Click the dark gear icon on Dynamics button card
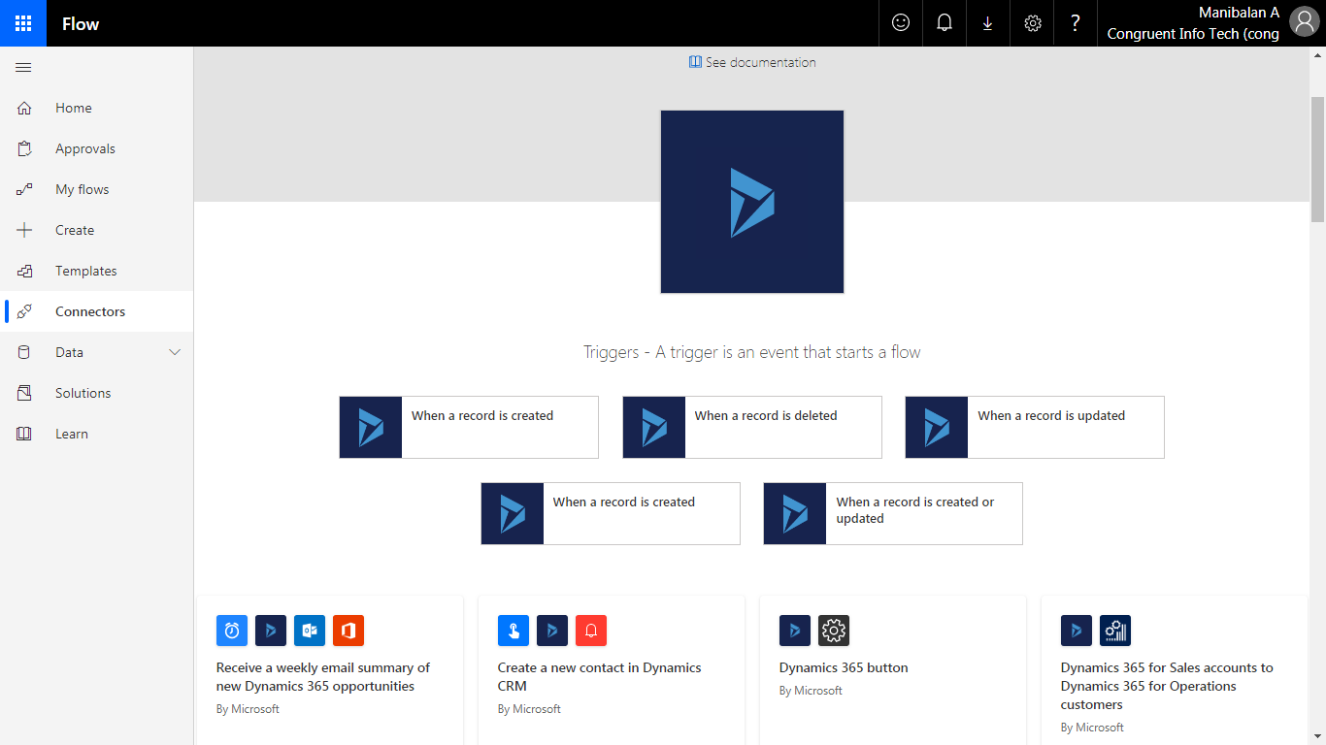This screenshot has width=1326, height=745. [834, 631]
